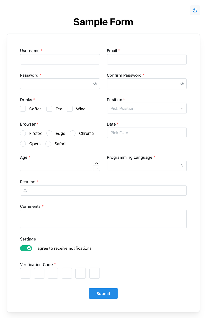Focus the Username text field
The height and width of the screenshot is (318, 206).
tap(60, 59)
